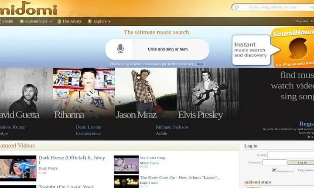
Task: Click the Forgot password link
Action: [306, 170]
